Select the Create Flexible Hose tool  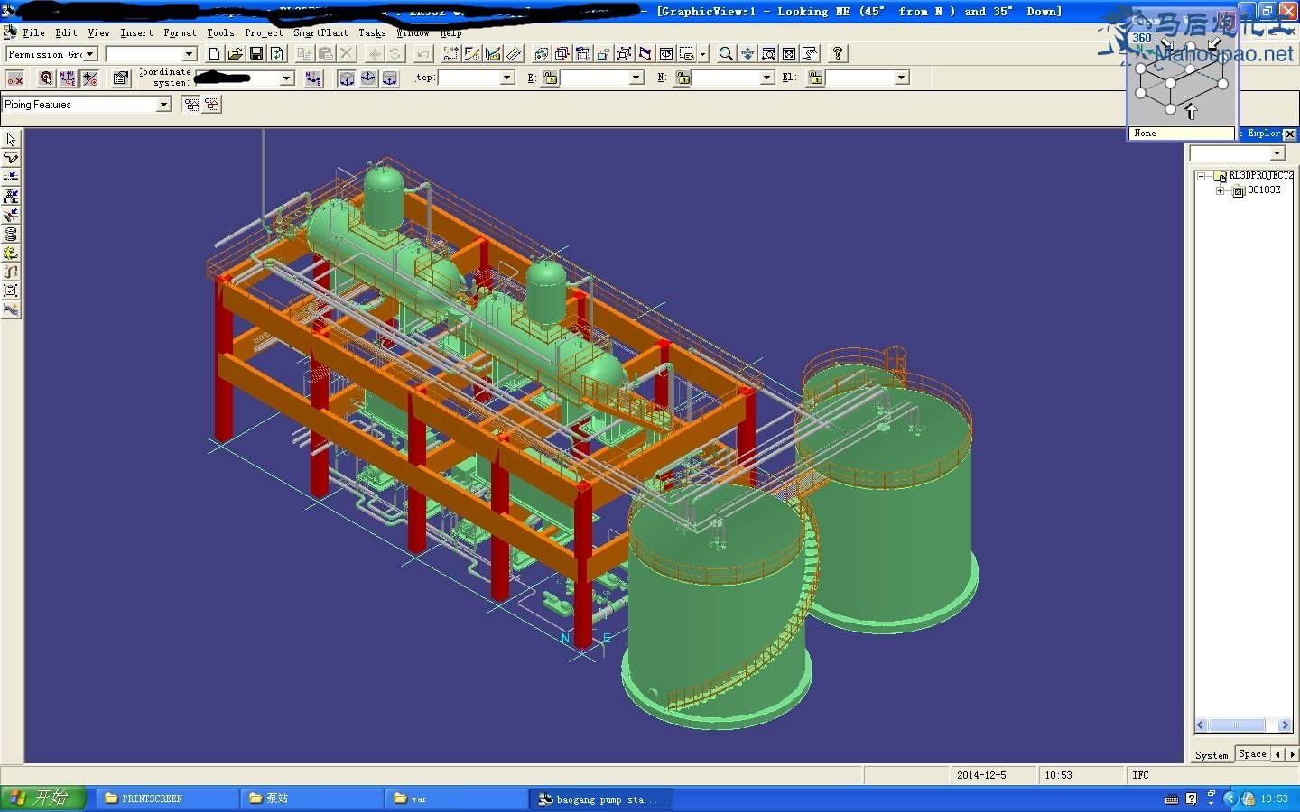coord(11,309)
